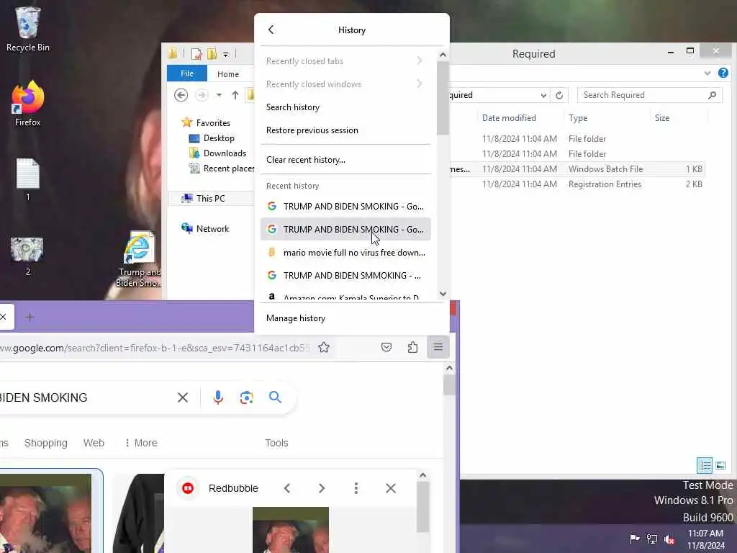Open Explorer address bar history dropdown
This screenshot has height=553, width=737.
(543, 95)
